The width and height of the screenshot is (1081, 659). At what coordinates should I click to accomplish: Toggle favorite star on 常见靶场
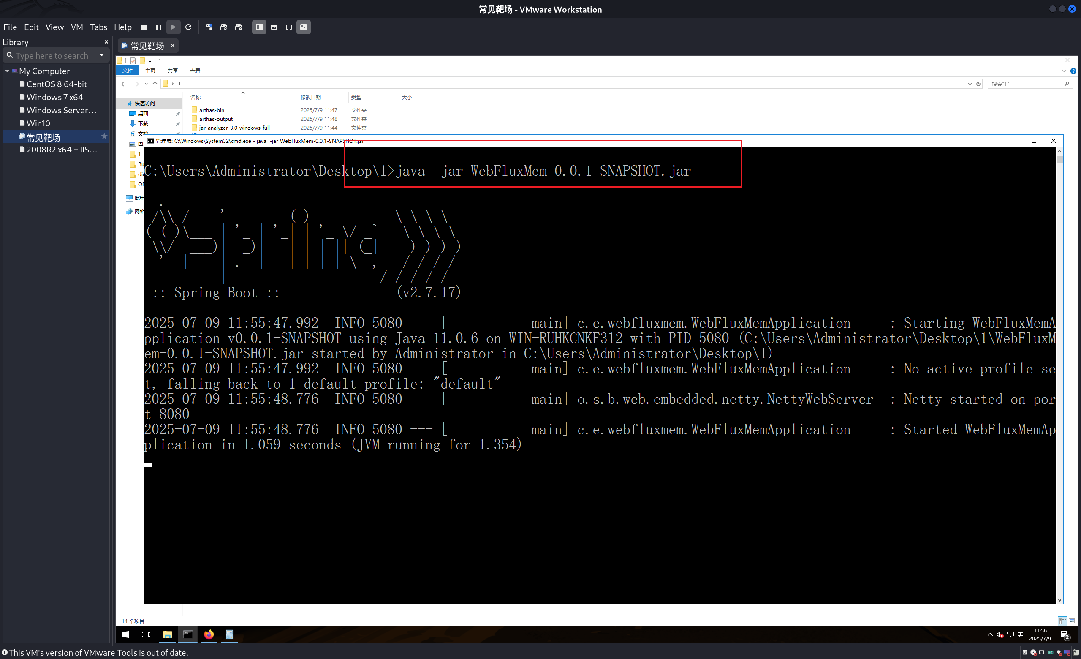click(x=104, y=137)
